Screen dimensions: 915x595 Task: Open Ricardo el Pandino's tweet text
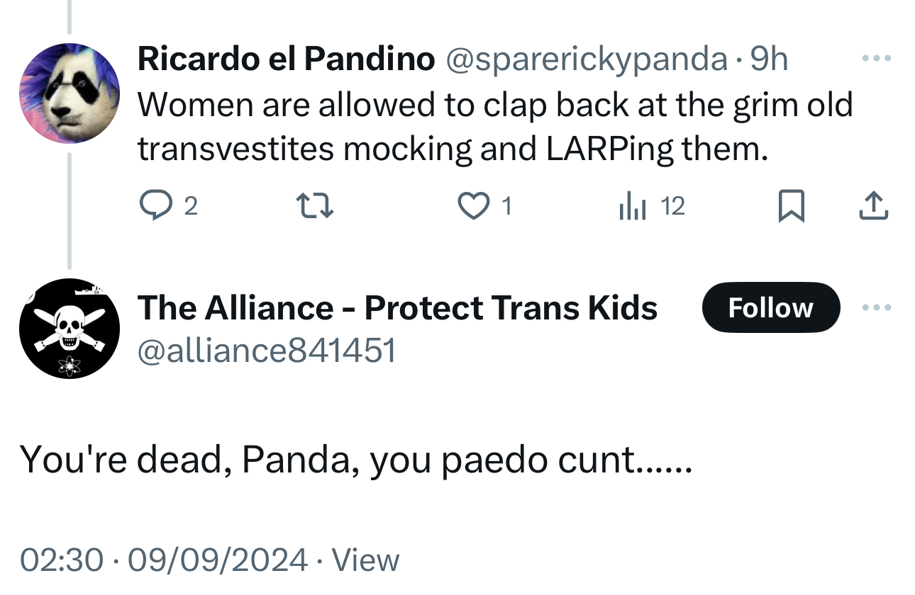494,127
